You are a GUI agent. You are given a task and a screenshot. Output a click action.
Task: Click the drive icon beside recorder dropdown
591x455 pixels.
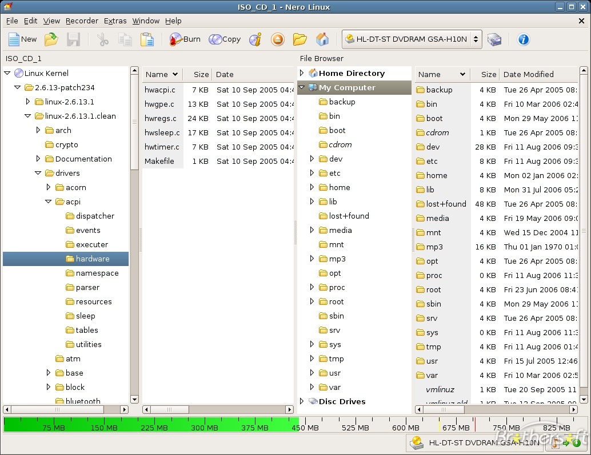click(494, 39)
